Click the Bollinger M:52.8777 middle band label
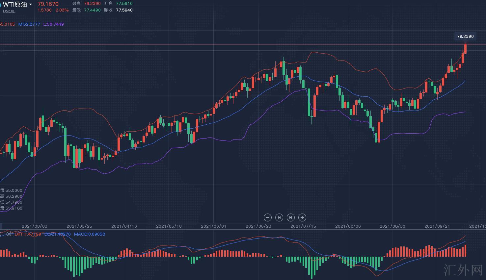 pyautogui.click(x=29, y=24)
